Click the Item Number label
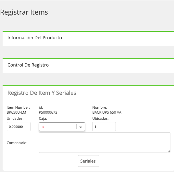 point(18,107)
